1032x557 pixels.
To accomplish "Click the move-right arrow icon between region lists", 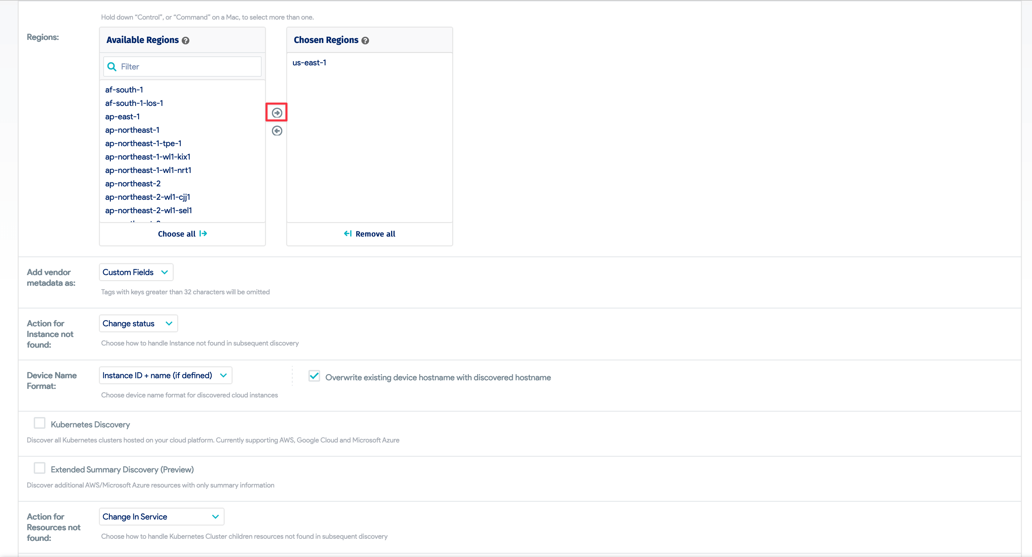I will [277, 113].
